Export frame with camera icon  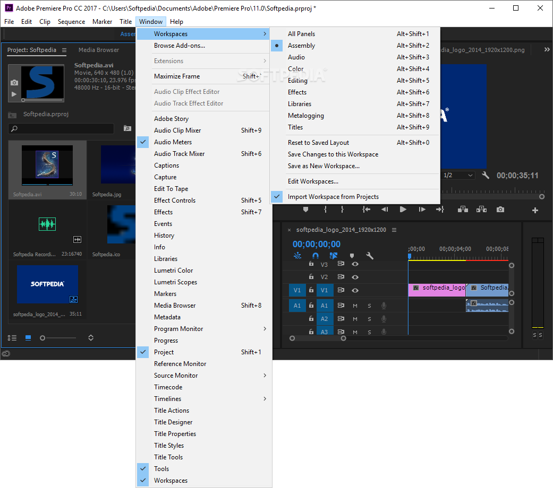pos(500,210)
